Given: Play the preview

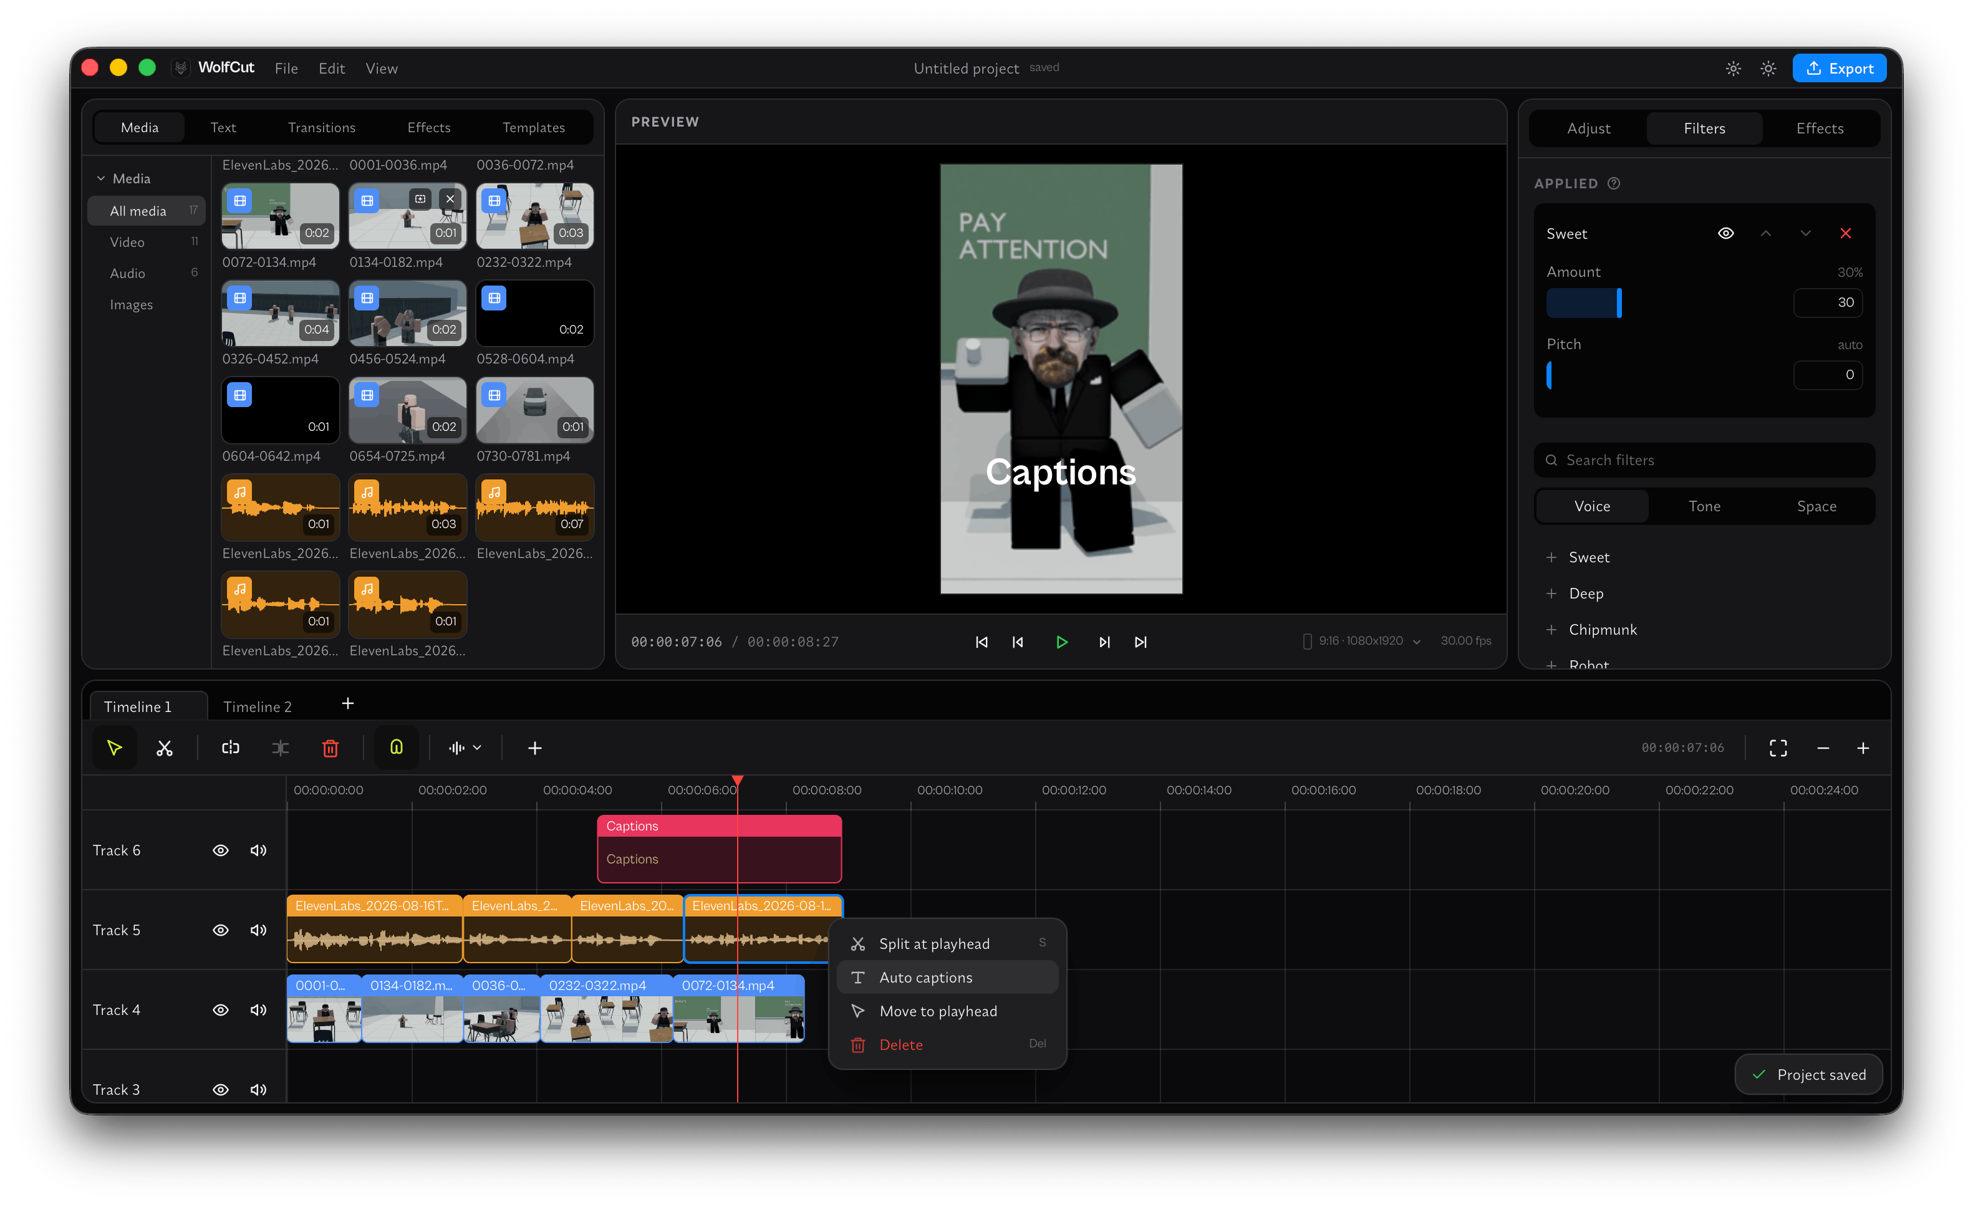Looking at the screenshot, I should (1062, 642).
